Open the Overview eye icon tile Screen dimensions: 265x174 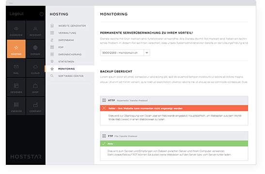click(16, 30)
